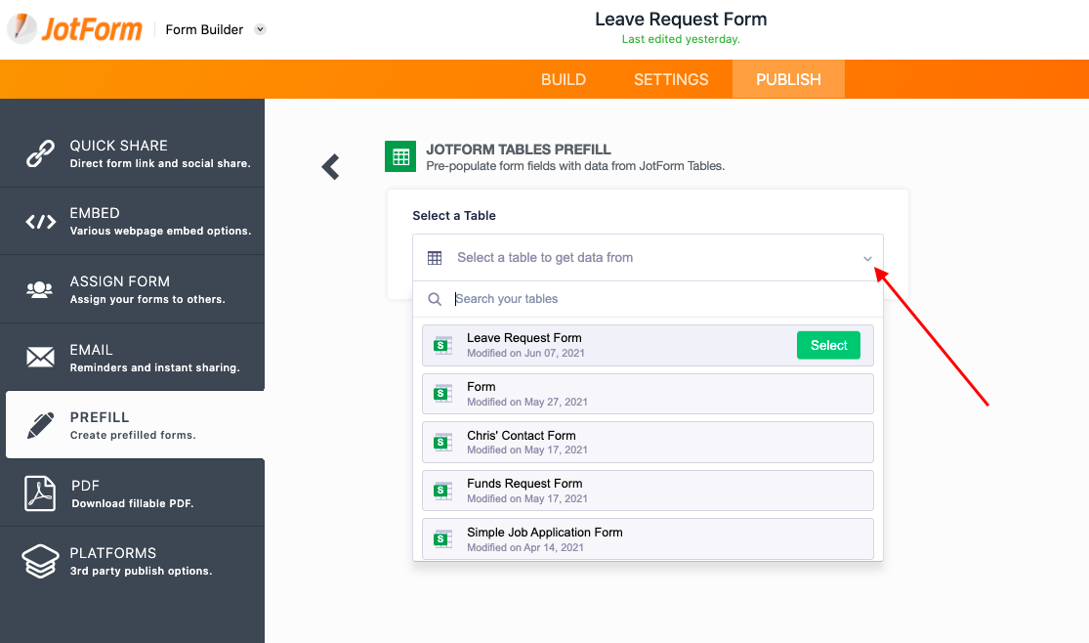Click the Platforms stacked layers icon

click(x=40, y=561)
